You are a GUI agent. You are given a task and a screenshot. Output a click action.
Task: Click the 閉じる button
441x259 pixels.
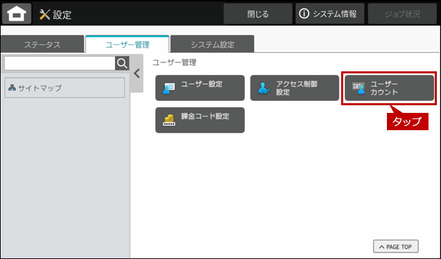click(x=258, y=14)
